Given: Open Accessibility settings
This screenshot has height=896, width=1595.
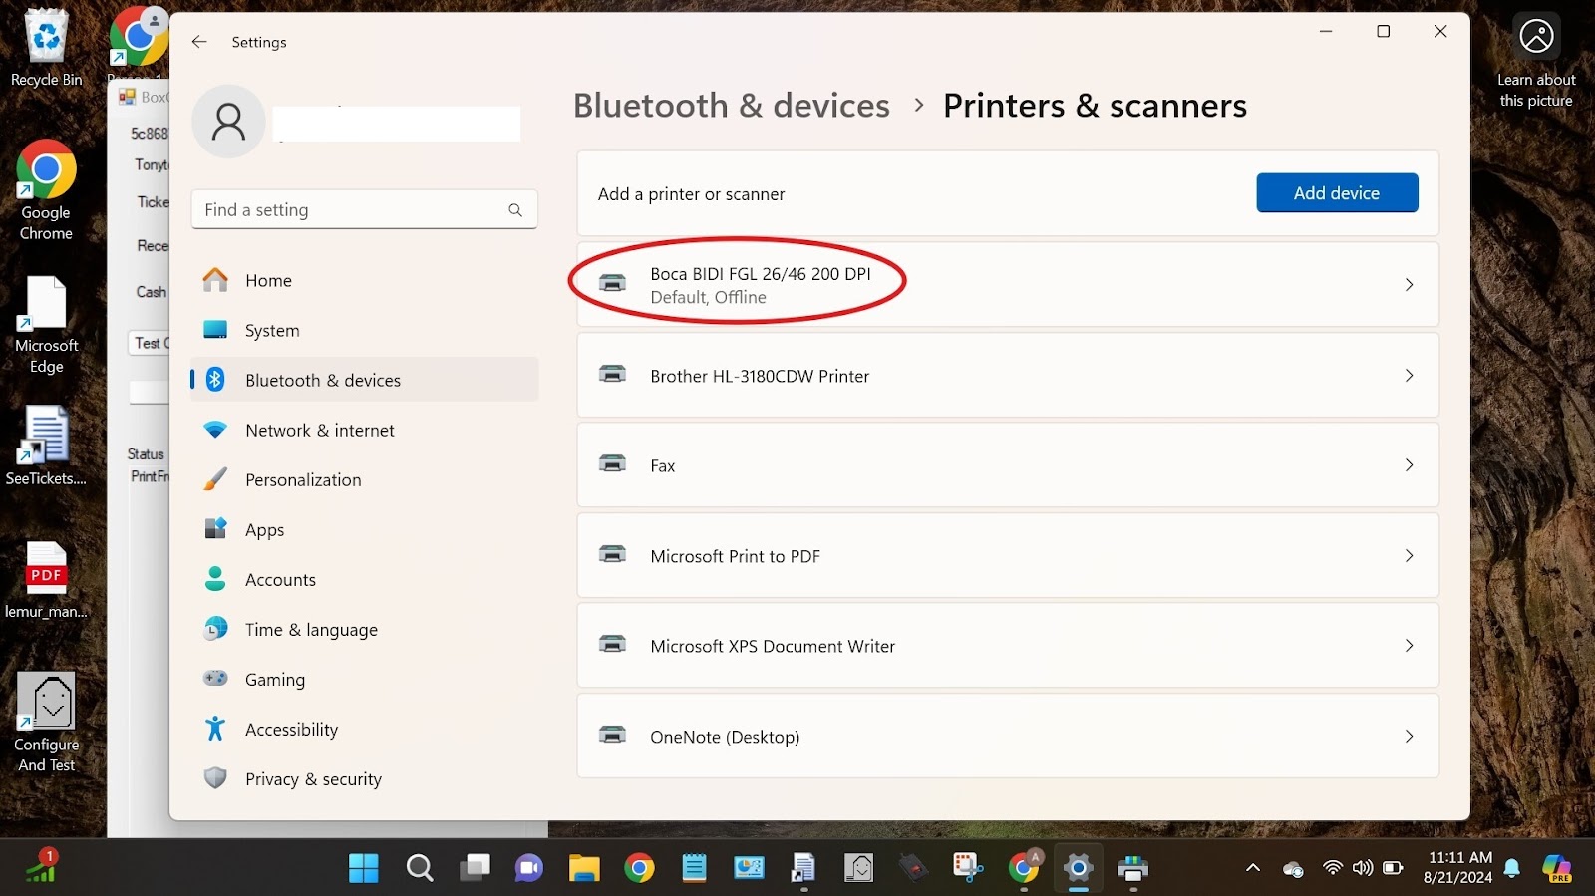Looking at the screenshot, I should click(364, 729).
